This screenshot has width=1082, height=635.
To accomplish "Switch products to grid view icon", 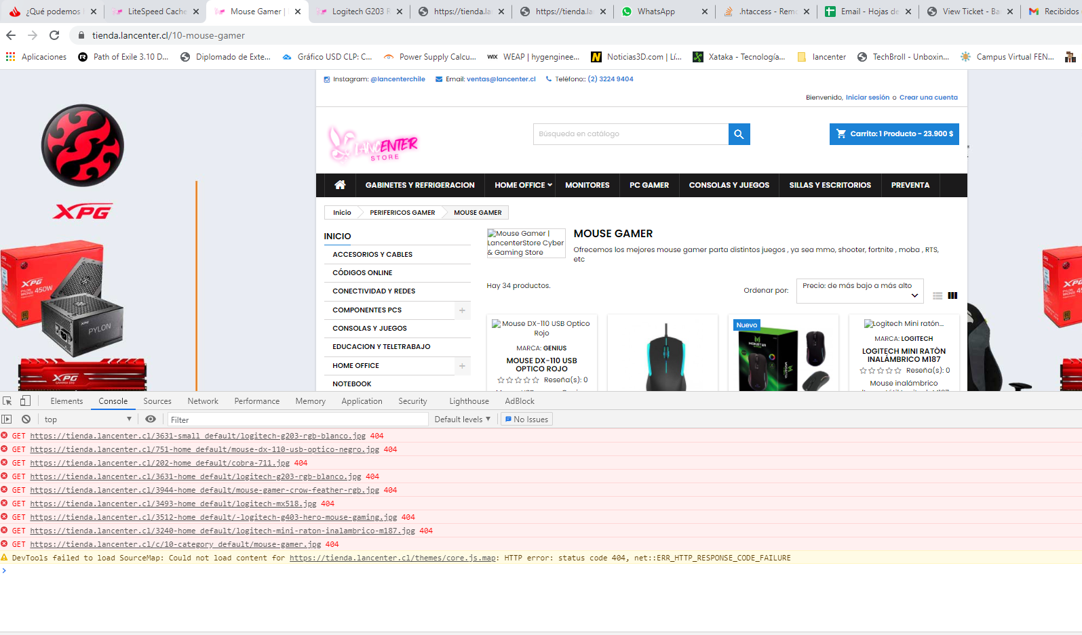I will 952,295.
